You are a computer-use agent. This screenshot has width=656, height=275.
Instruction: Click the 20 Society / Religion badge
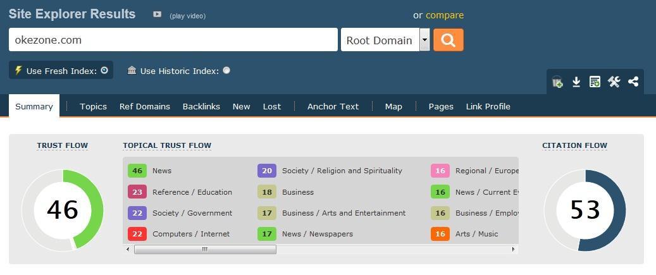(x=267, y=171)
